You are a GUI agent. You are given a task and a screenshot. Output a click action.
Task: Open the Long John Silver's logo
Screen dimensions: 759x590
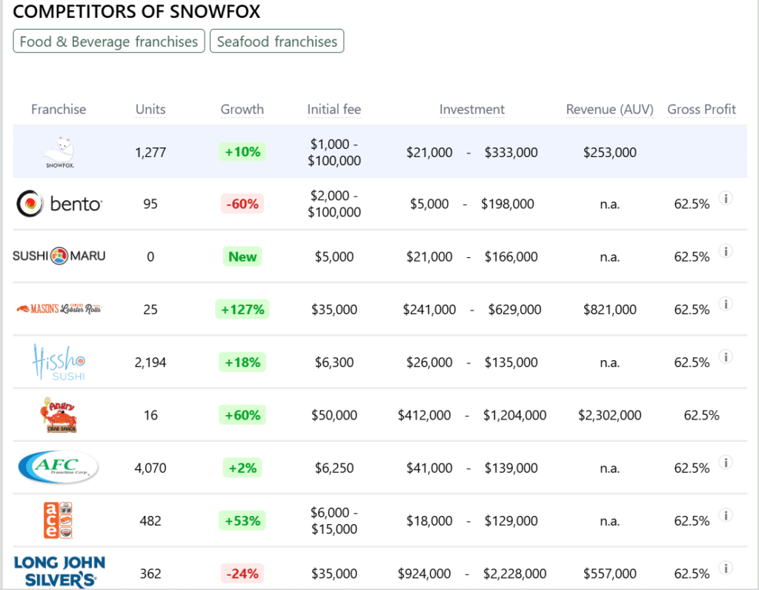[59, 571]
